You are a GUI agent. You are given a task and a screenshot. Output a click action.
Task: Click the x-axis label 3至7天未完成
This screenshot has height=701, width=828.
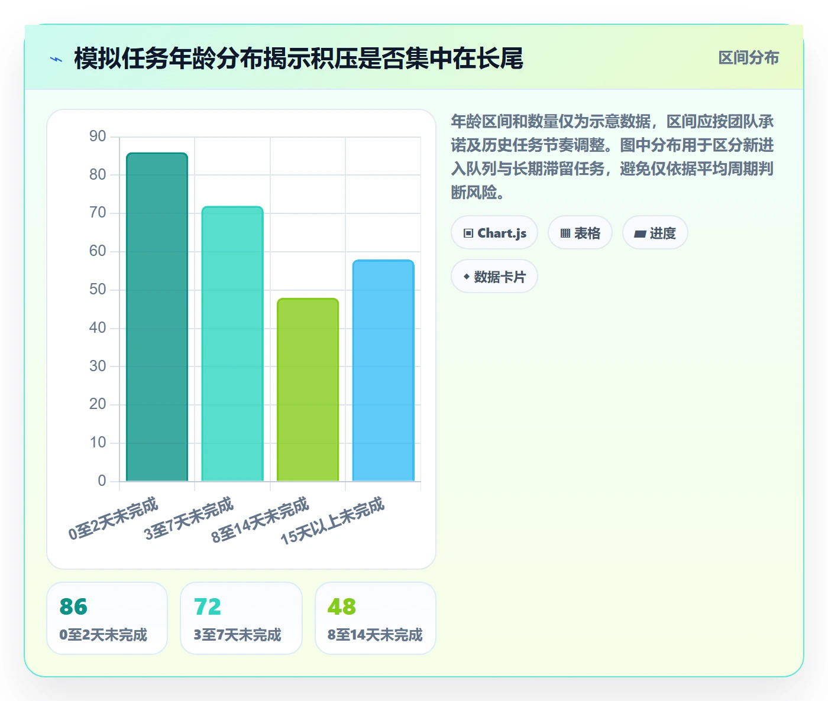point(189,518)
